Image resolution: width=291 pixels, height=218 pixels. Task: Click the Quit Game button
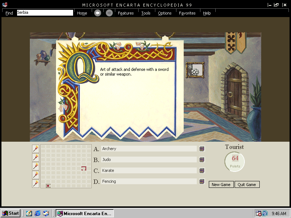tap(247, 185)
